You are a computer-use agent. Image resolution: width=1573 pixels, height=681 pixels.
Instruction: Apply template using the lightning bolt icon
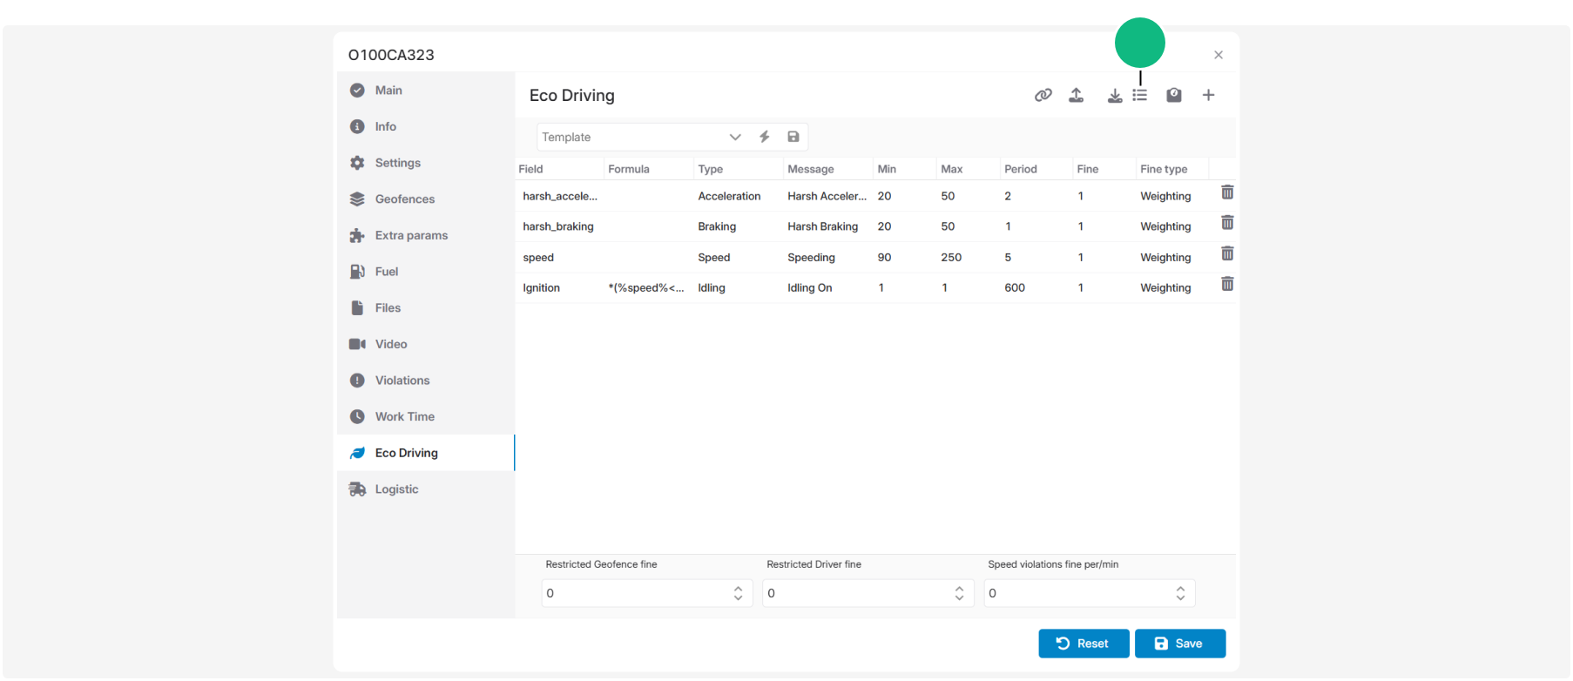tap(764, 137)
